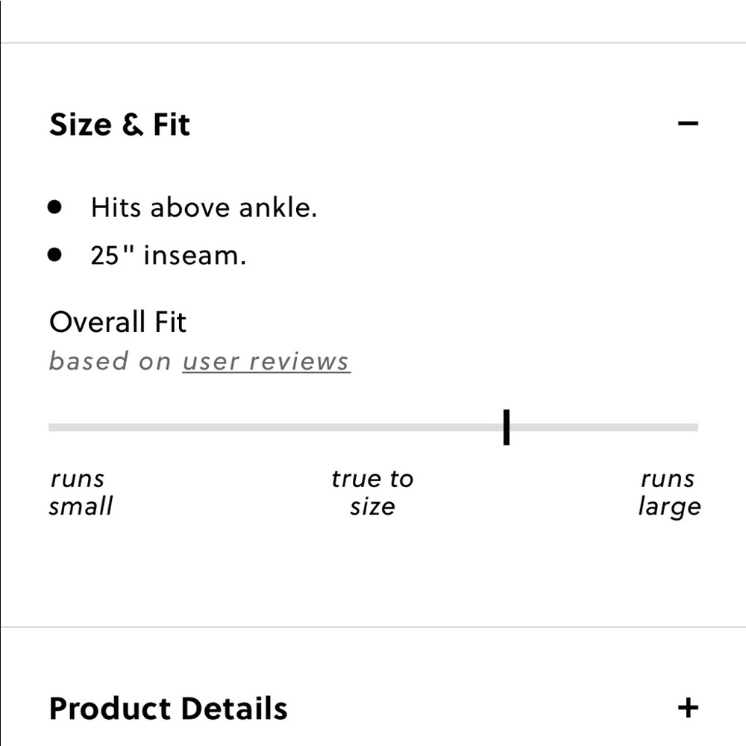
Task: Click the fit slider track's right end
Action: pyautogui.click(x=694, y=427)
